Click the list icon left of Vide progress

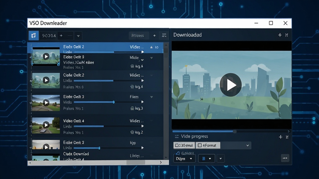[x=177, y=136]
